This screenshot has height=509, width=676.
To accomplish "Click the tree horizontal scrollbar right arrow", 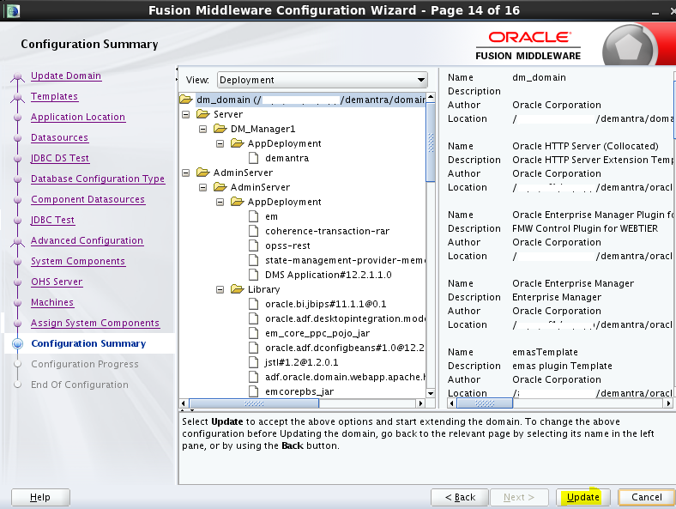I will (x=420, y=403).
